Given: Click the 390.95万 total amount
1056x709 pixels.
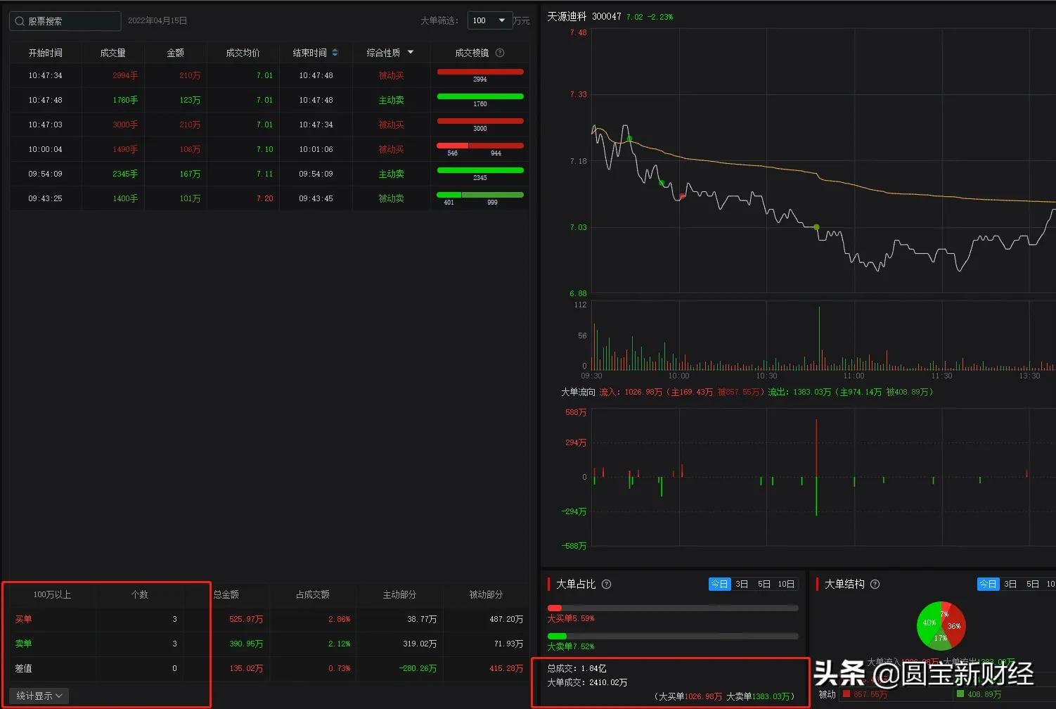Looking at the screenshot, I should (246, 644).
